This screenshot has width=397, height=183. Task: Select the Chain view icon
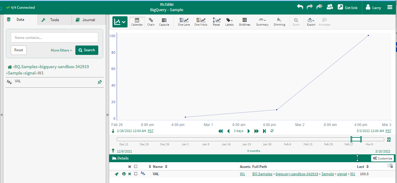151,22
